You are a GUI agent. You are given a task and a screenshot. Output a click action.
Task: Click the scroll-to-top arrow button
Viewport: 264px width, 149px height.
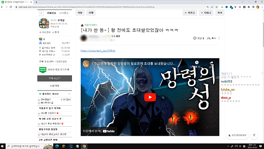[254, 135]
